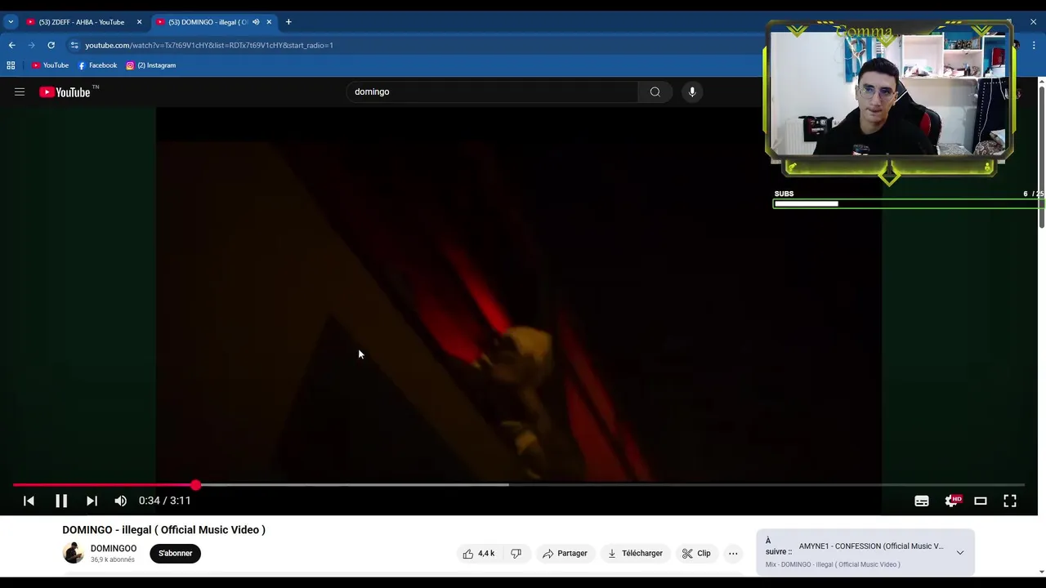Subscribe with the S'abonner button
Screen dimensions: 1046x588
point(176,553)
